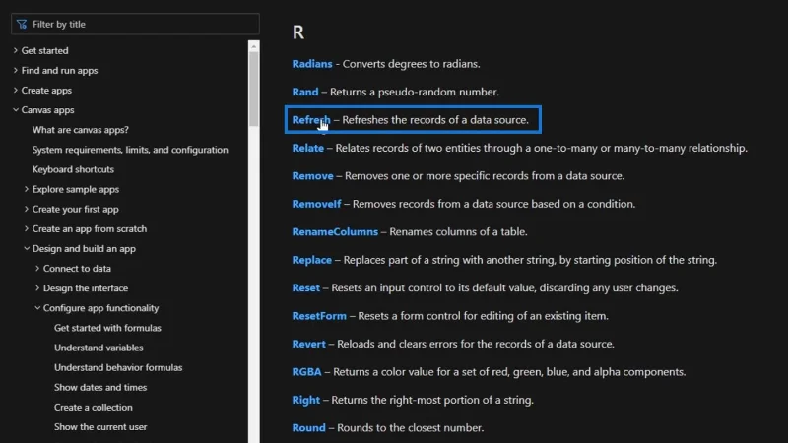Expand the Get started section
Viewport: 788px width, 443px height.
(x=16, y=50)
